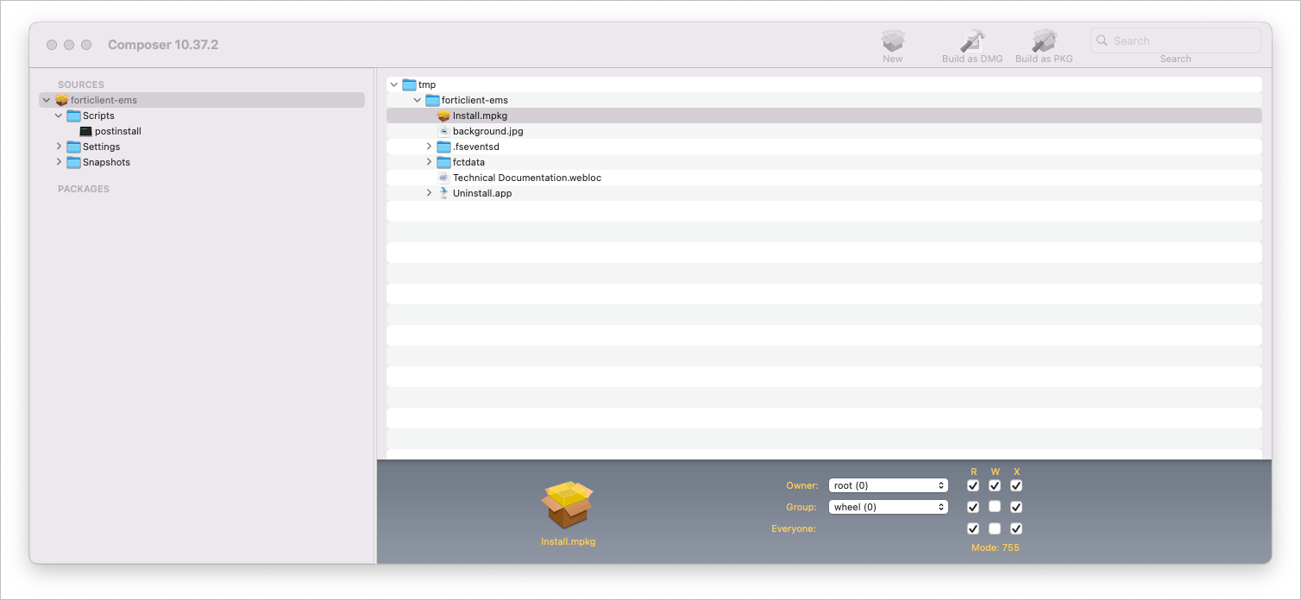Click the postinstall script icon
This screenshot has height=600, width=1301.
pyautogui.click(x=85, y=131)
